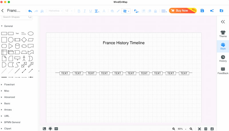Select the format painter icon

point(42,11)
